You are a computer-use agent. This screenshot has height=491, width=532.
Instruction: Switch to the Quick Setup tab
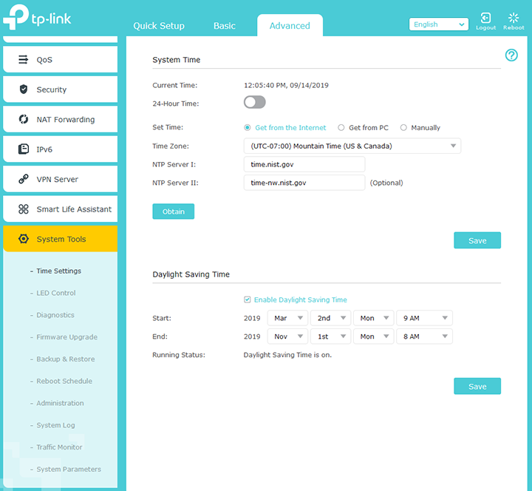pyautogui.click(x=159, y=26)
